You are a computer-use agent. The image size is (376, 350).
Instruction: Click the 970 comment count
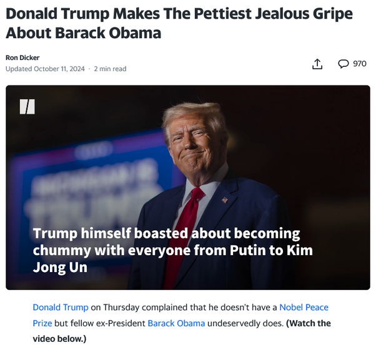click(x=360, y=64)
